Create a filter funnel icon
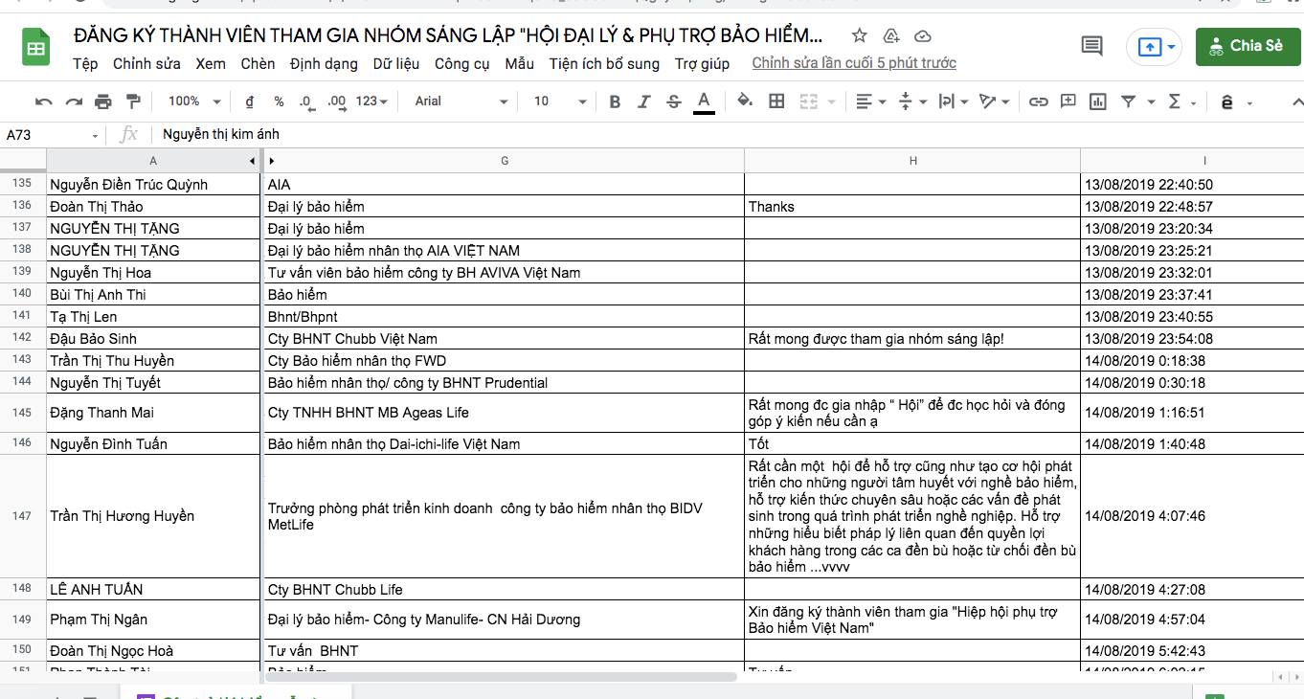The height and width of the screenshot is (699, 1304). (1128, 101)
